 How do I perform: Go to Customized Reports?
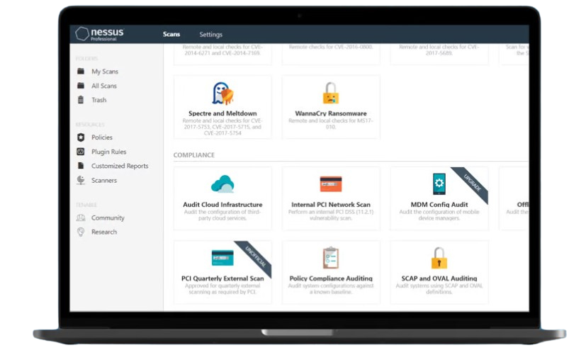tap(120, 166)
